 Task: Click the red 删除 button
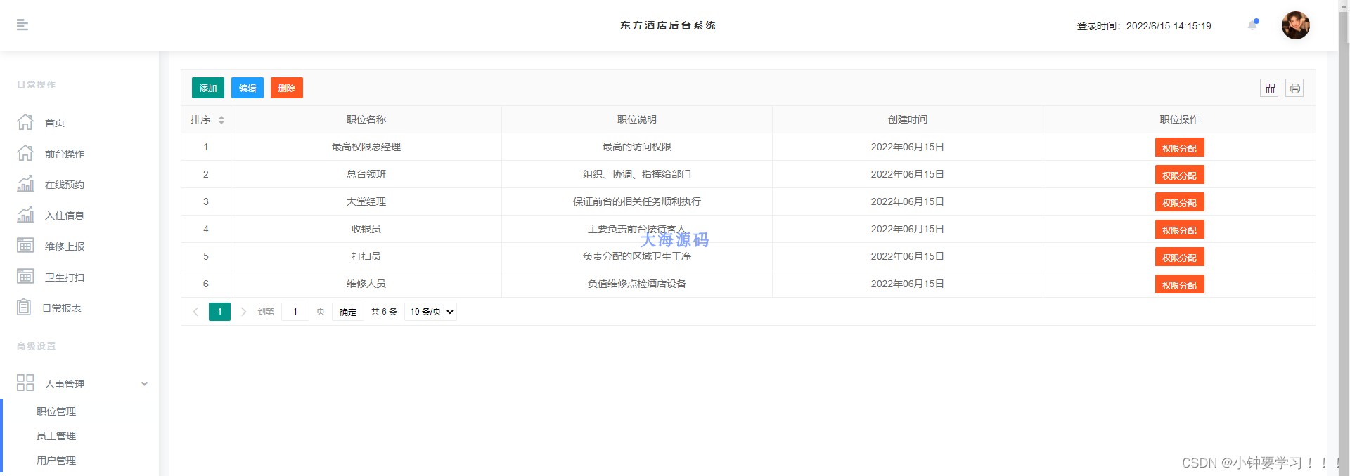287,88
